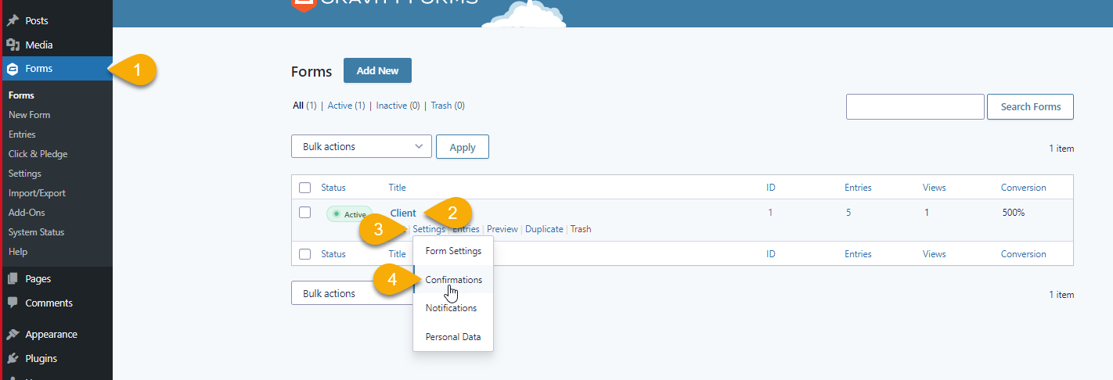Click the Settings row action under Client

point(429,229)
